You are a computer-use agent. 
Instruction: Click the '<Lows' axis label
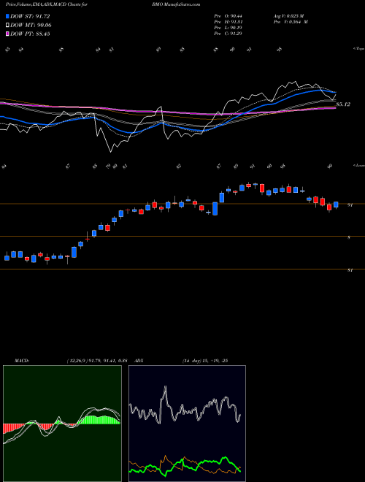[358, 165]
